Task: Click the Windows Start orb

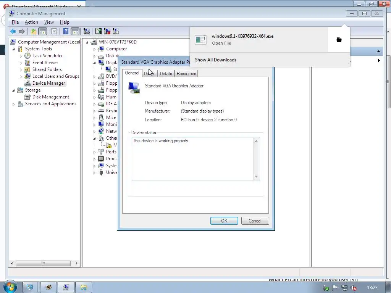Action: (10, 287)
